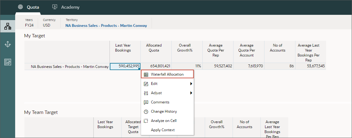
Task: Click the Academy presentation icon
Action: click(x=54, y=7)
